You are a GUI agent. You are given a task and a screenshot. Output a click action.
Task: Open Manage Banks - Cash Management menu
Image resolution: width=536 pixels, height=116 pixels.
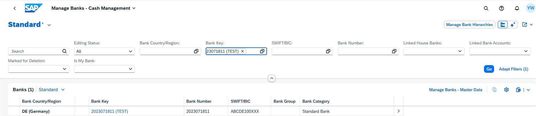coord(93,8)
